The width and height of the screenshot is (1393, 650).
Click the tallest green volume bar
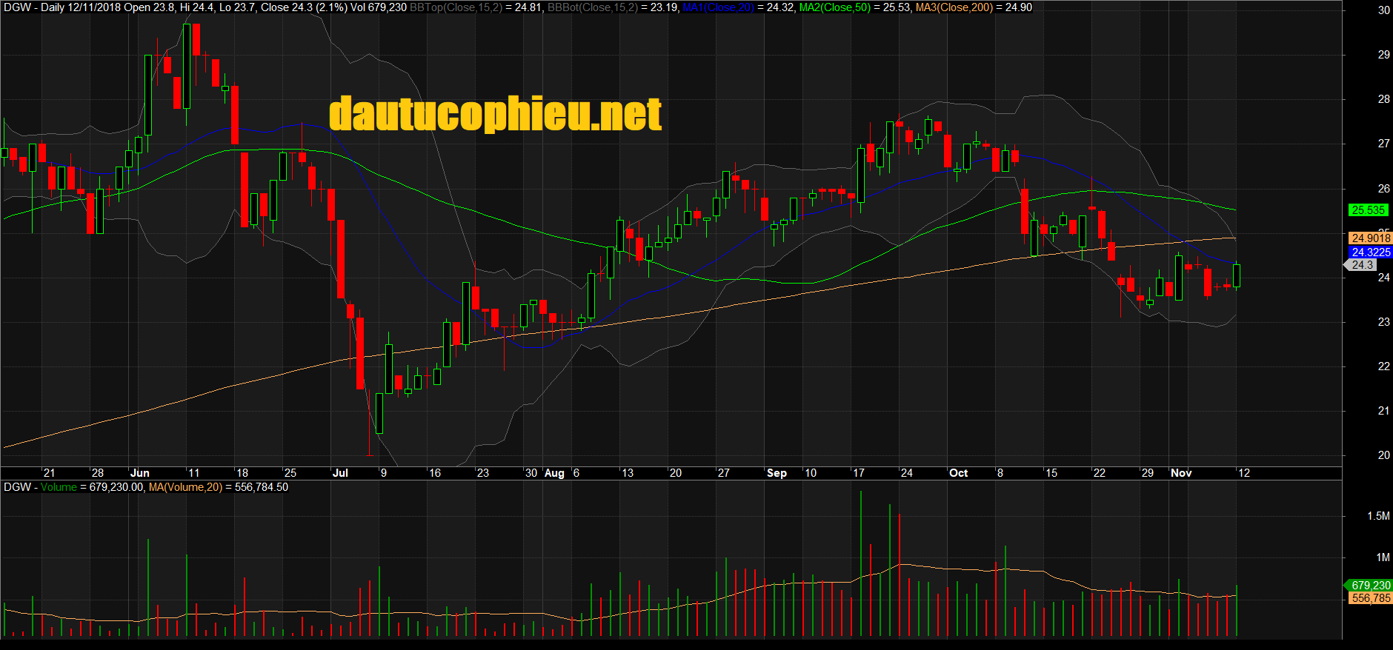point(860,563)
